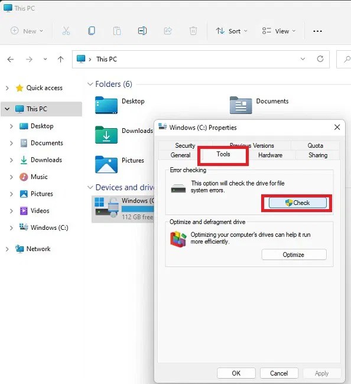The width and height of the screenshot is (351, 384).
Task: Open the New dropdown menu
Action: coord(27,31)
